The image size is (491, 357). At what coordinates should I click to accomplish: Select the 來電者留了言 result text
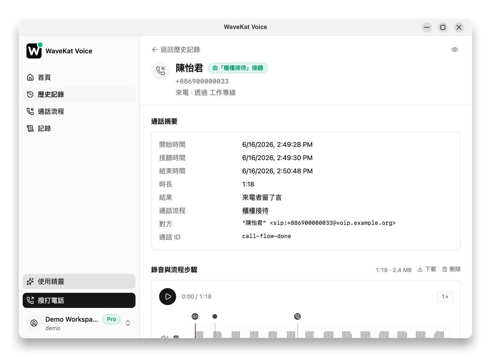(x=262, y=197)
